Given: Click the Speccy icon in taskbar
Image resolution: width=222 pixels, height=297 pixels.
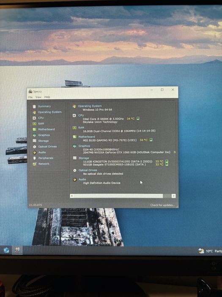Looking at the screenshot, I should click(x=17, y=250).
